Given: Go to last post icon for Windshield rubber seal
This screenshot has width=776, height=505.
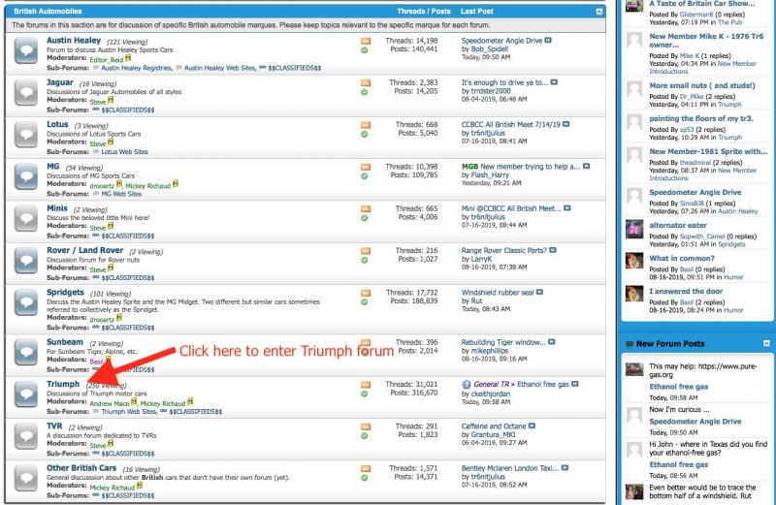Looking at the screenshot, I should coord(539,292).
